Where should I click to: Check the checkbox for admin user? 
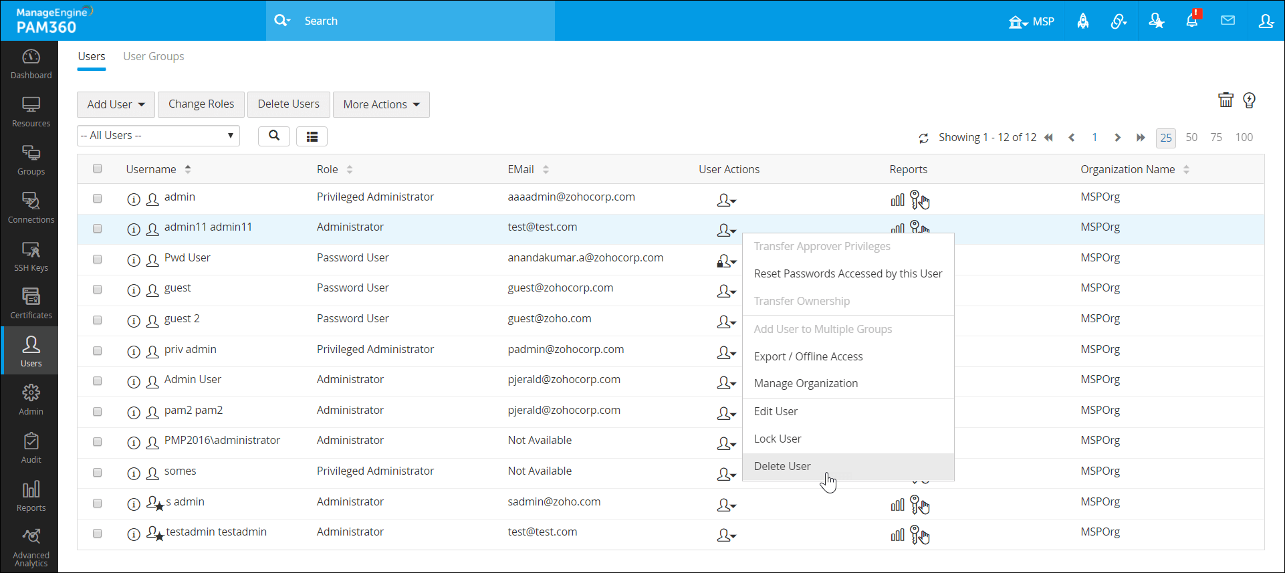pos(98,199)
